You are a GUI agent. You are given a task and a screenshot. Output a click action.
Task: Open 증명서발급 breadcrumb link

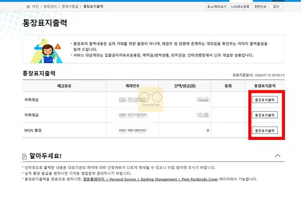pos(70,7)
